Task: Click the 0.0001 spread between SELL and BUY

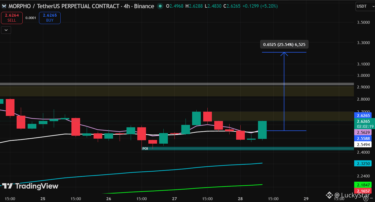Action: 31,18
